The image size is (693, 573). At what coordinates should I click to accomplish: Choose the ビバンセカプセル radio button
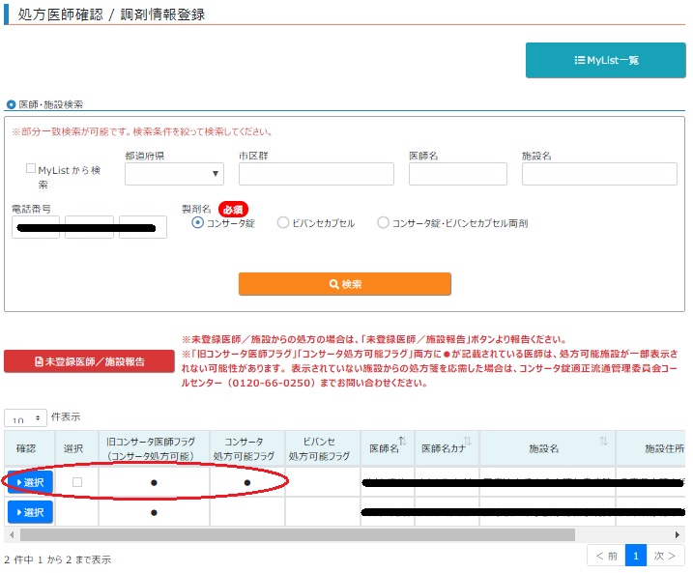click(283, 223)
